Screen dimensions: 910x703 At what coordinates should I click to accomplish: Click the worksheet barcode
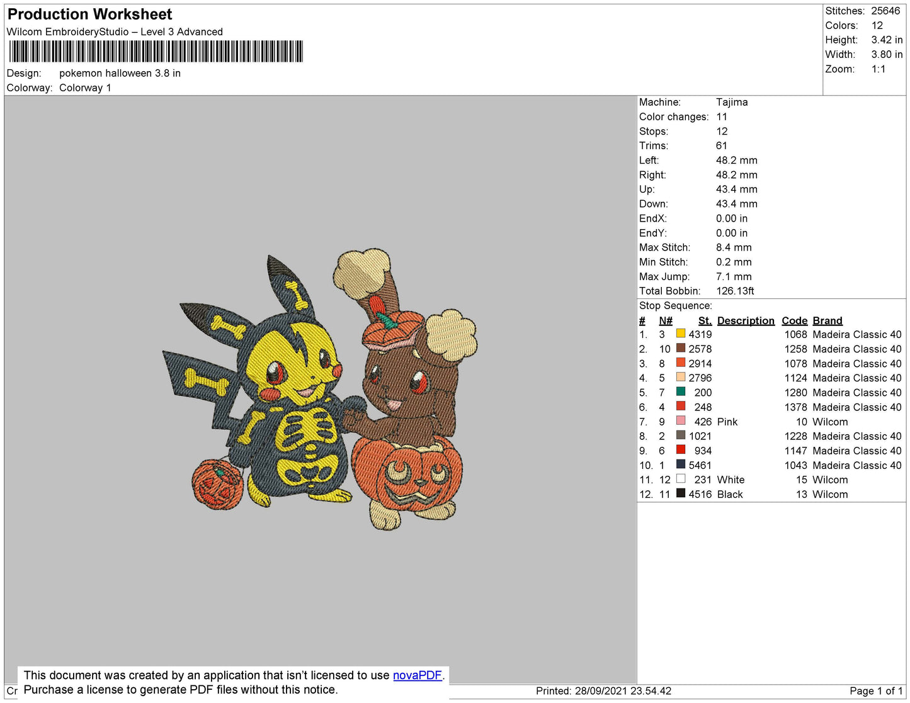point(156,52)
